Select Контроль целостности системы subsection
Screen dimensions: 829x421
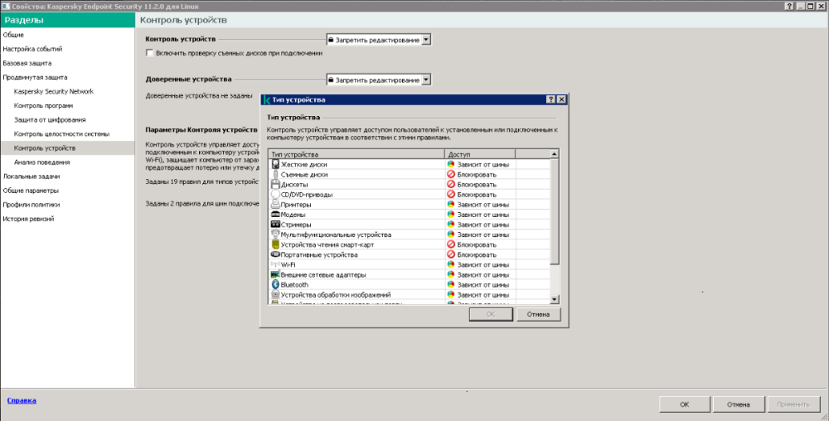click(x=62, y=134)
